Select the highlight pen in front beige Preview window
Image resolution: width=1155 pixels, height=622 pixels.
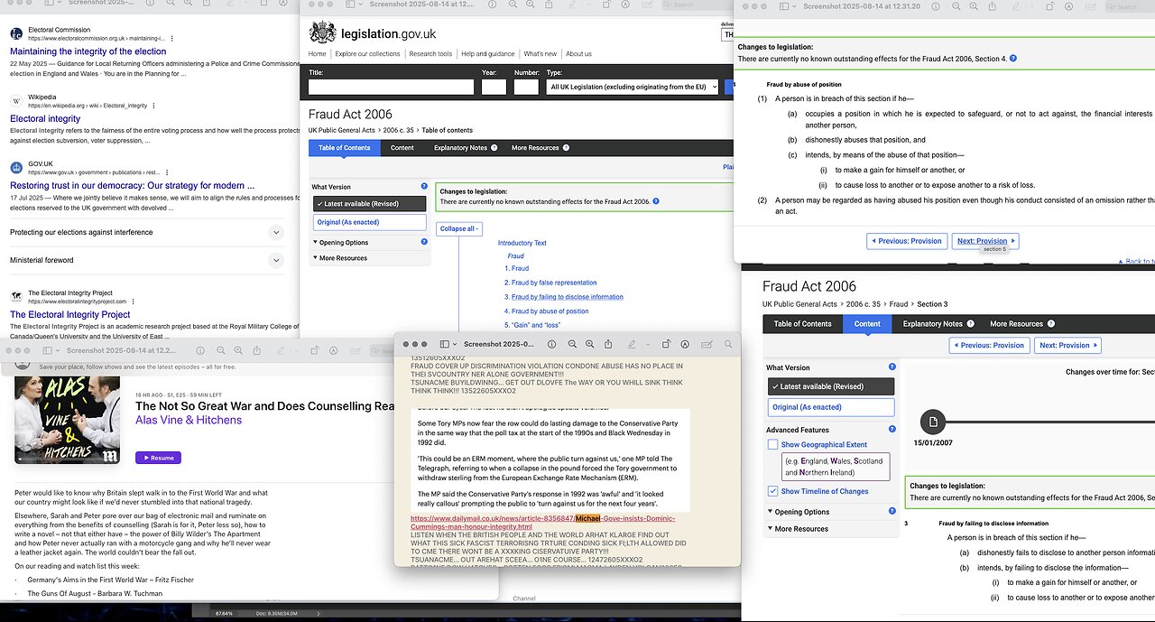click(633, 345)
